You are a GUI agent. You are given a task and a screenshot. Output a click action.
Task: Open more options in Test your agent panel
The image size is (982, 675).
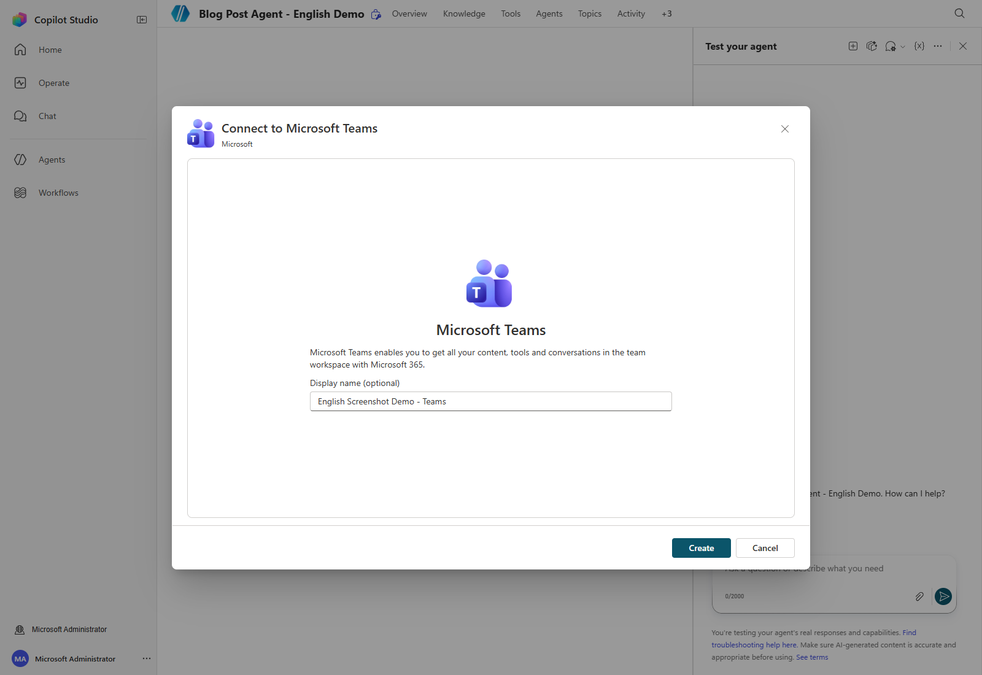(938, 46)
